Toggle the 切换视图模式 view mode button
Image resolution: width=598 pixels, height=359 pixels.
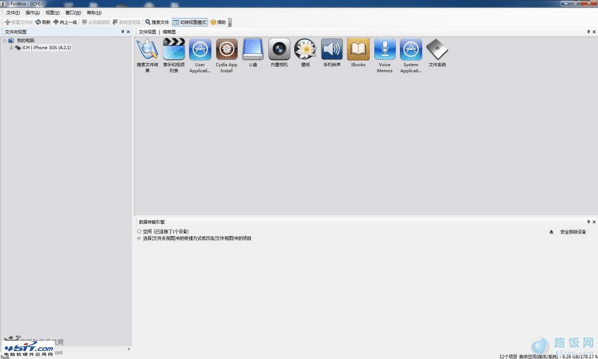[x=190, y=22]
